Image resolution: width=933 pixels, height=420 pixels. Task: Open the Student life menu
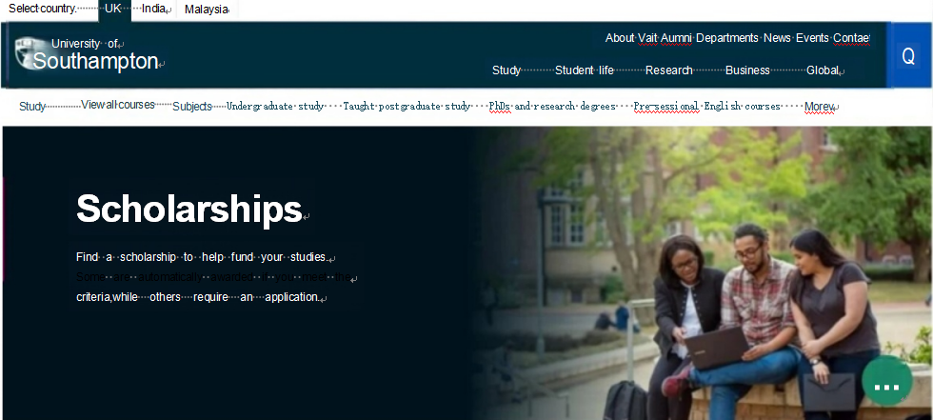585,70
